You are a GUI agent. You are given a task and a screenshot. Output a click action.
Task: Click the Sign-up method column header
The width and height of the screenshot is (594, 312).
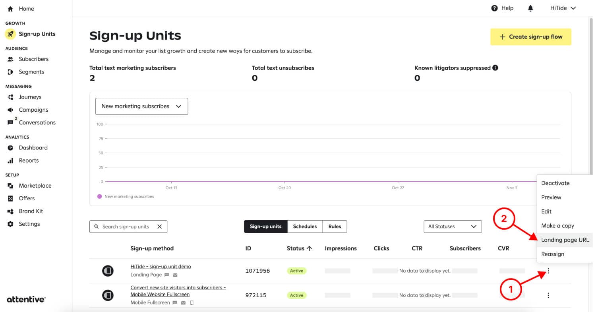(x=152, y=248)
